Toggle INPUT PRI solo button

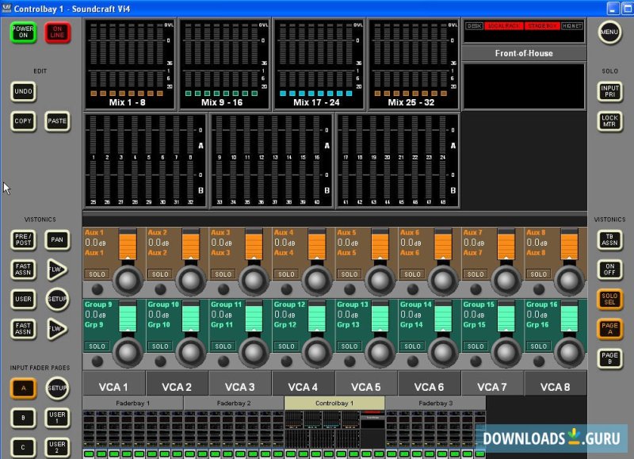(x=609, y=91)
